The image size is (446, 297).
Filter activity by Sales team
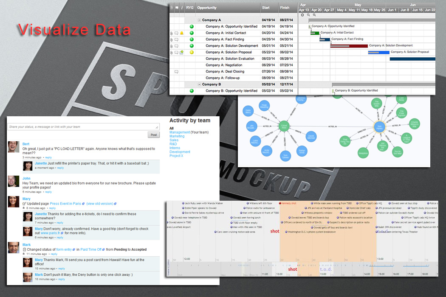point(174,140)
